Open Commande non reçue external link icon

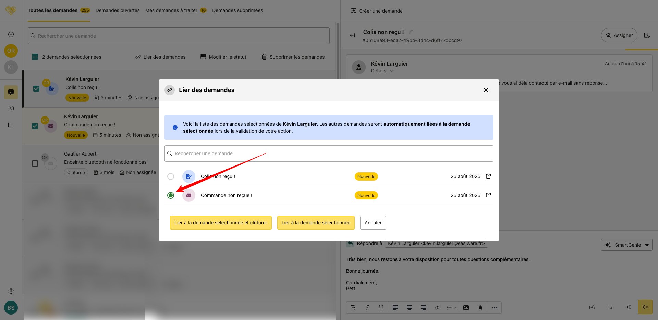(x=488, y=195)
